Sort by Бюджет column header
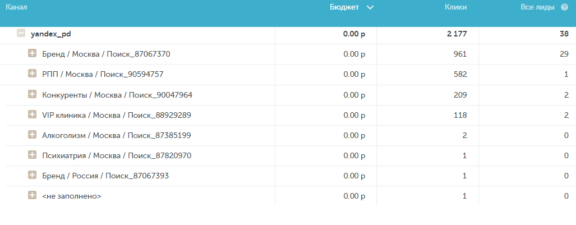Screen dimensions: 576x225 coord(344,7)
